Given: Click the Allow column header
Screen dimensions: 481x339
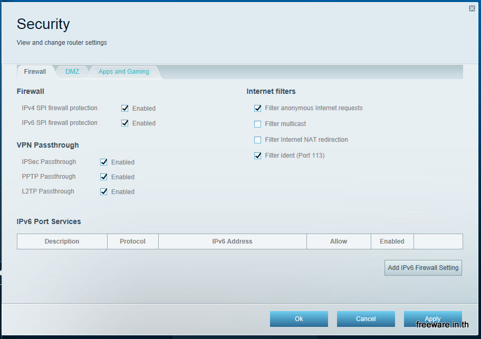Looking at the screenshot, I should point(339,241).
